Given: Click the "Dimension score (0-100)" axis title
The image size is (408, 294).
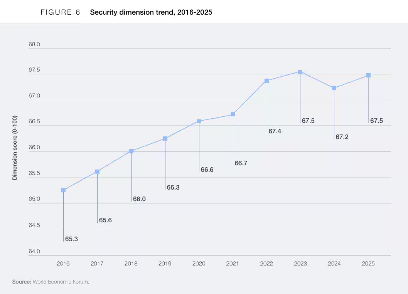Looking at the screenshot, I should (x=15, y=148).
